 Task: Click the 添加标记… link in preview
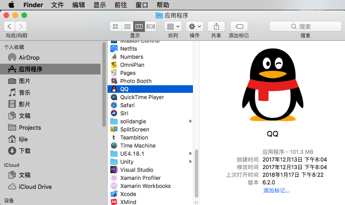click(x=276, y=191)
